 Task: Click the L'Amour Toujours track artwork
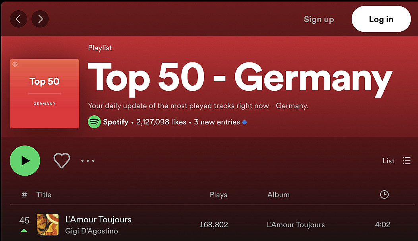[x=48, y=224]
